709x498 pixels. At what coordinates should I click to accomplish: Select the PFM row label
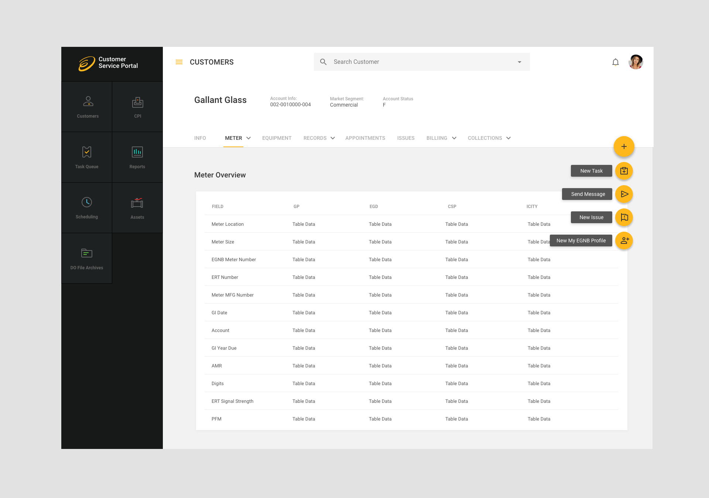click(216, 419)
